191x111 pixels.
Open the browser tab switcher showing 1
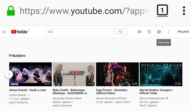162,10
